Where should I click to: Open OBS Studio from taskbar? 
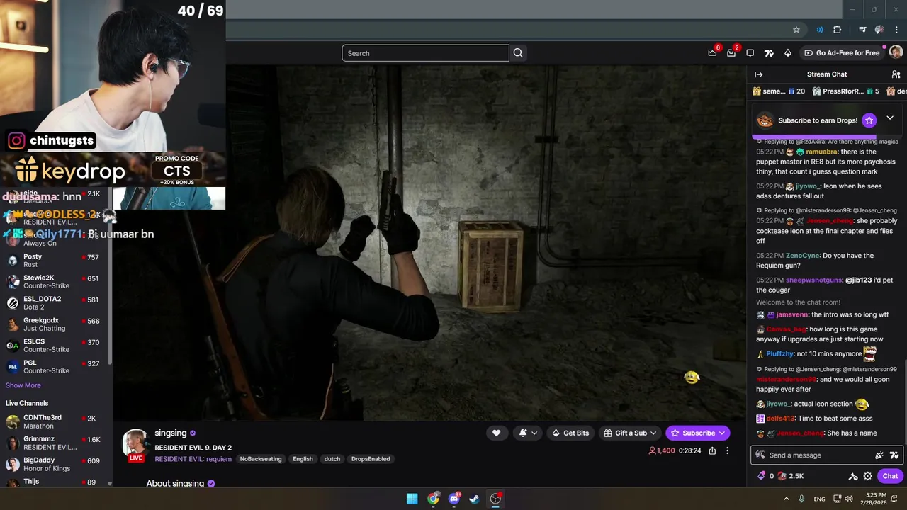pyautogui.click(x=495, y=499)
